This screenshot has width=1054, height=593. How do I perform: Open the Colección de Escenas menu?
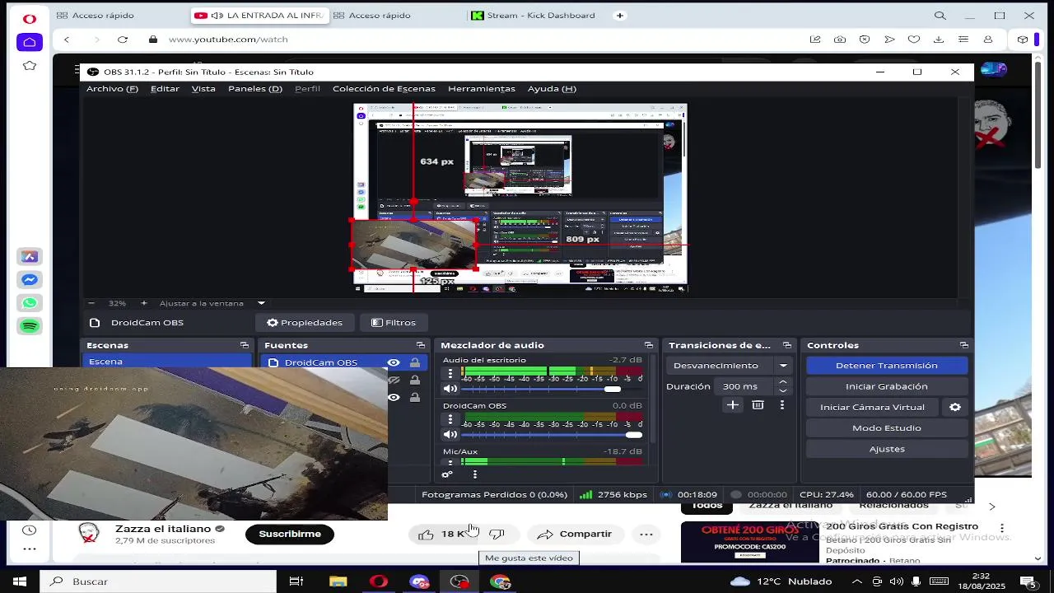pyautogui.click(x=384, y=89)
